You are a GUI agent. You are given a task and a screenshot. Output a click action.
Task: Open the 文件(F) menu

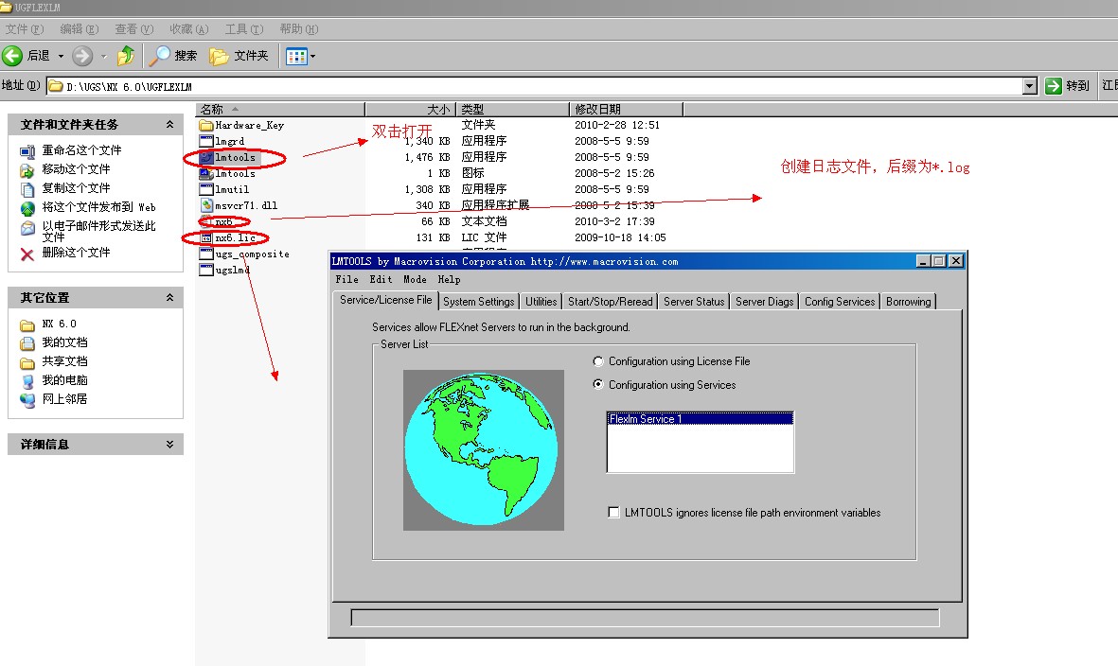(x=25, y=29)
